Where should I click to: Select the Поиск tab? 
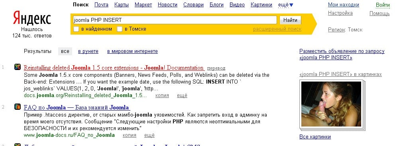81,4
